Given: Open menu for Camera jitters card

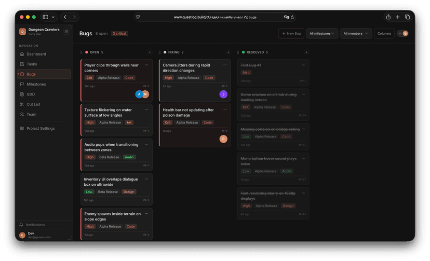Looking at the screenshot, I should (x=225, y=65).
